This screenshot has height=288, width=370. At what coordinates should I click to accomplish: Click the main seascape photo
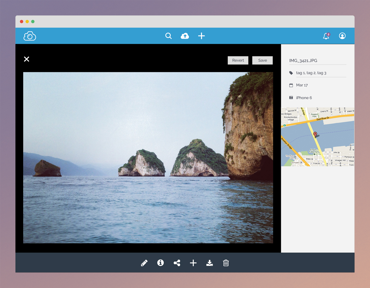(148, 158)
